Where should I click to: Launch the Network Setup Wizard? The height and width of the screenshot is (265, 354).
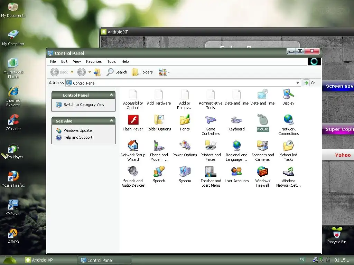click(133, 151)
